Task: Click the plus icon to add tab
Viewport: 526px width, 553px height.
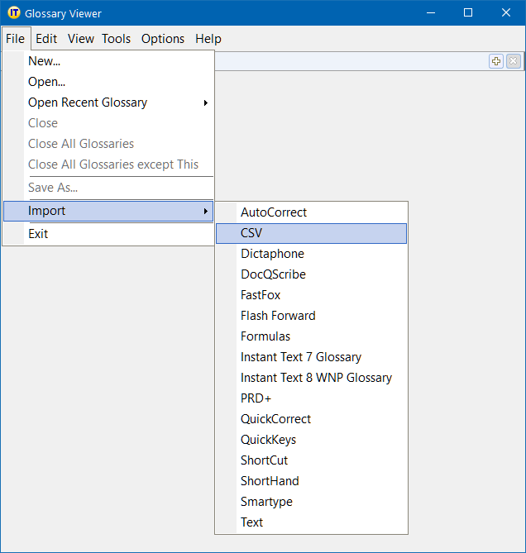Action: coord(496,61)
